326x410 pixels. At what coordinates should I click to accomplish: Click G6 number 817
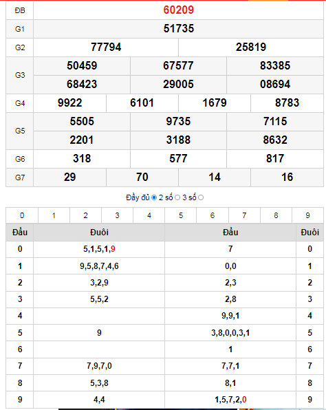tap(275, 158)
